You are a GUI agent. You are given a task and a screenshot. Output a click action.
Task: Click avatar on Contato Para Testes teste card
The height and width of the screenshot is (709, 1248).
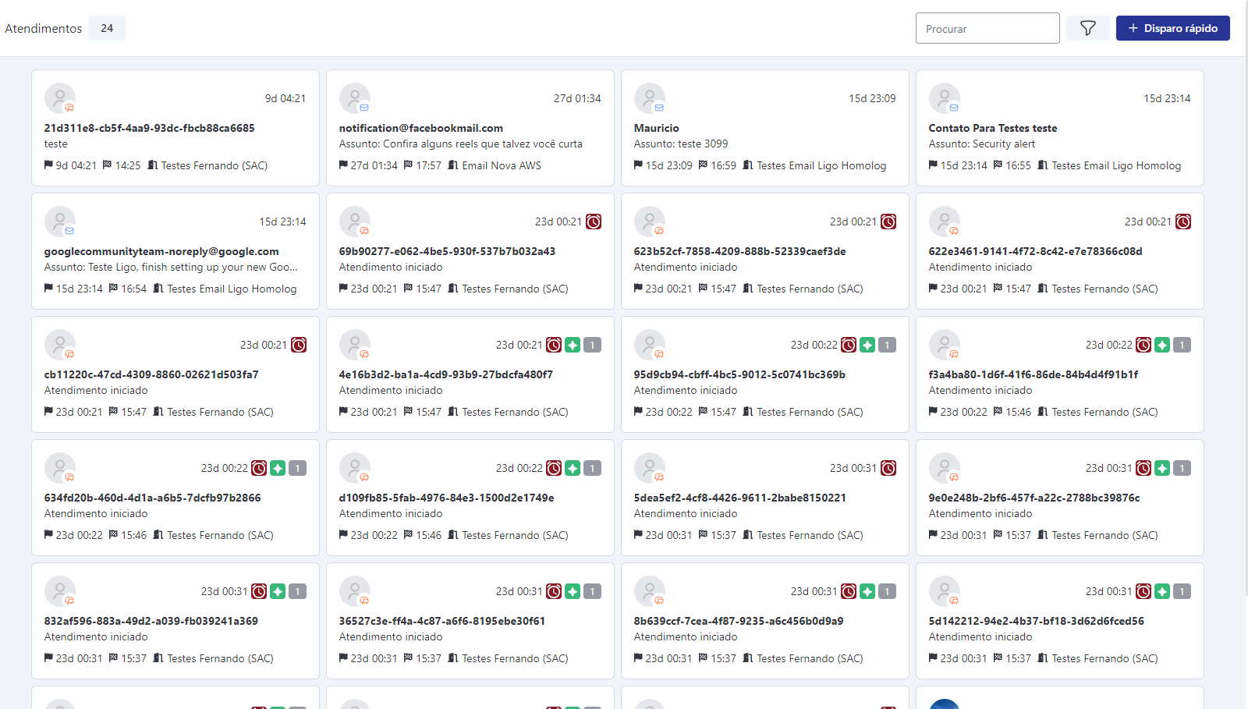[945, 98]
